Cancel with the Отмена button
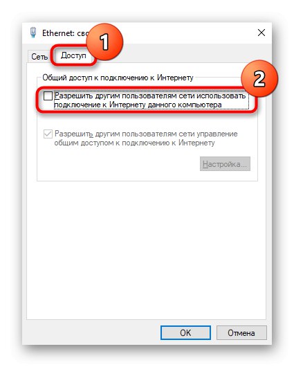 pos(241,332)
